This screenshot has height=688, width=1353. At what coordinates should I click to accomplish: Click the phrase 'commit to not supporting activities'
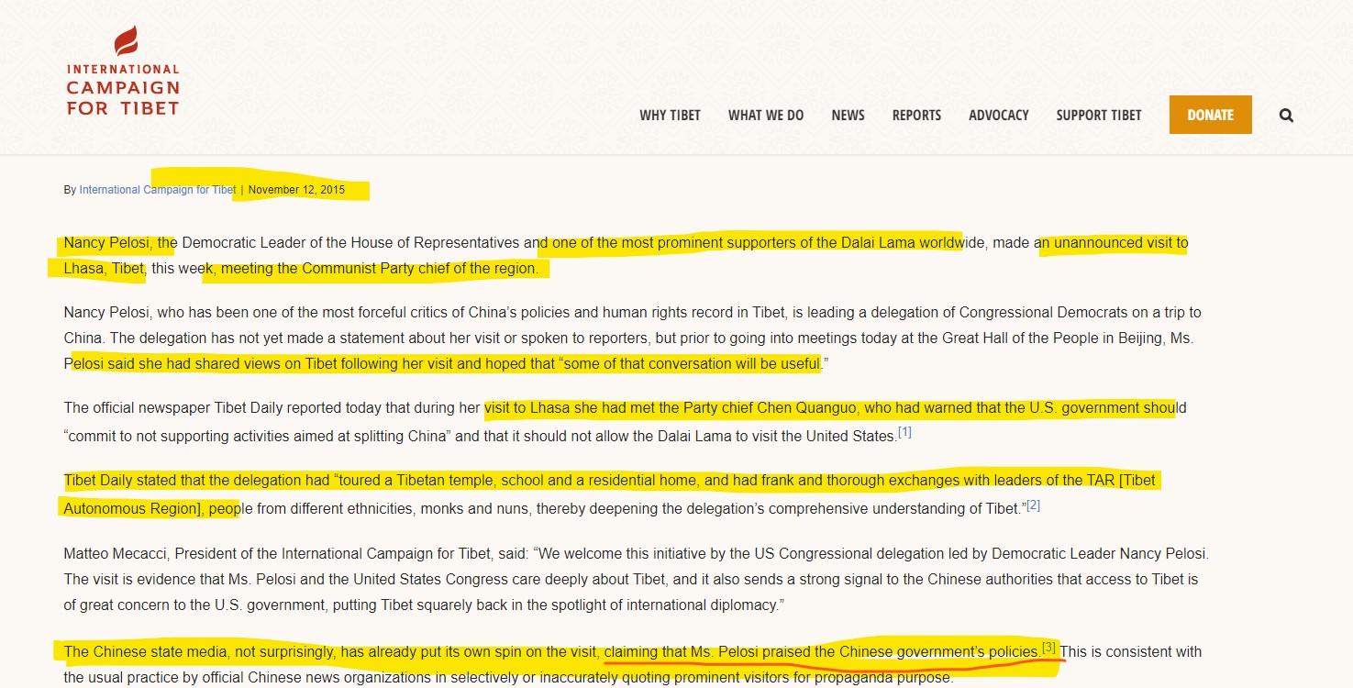click(x=178, y=436)
